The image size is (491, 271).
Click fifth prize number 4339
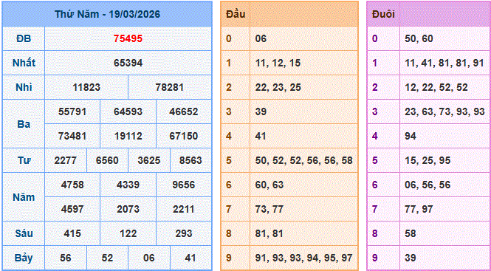pos(128,185)
